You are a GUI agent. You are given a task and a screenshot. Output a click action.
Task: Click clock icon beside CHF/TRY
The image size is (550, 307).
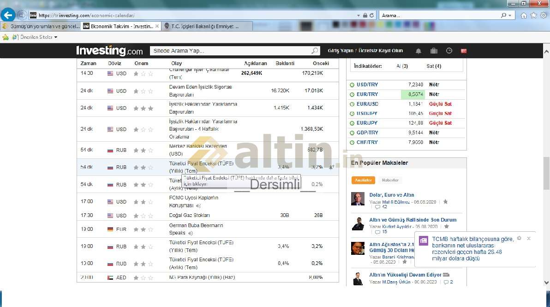click(x=352, y=143)
